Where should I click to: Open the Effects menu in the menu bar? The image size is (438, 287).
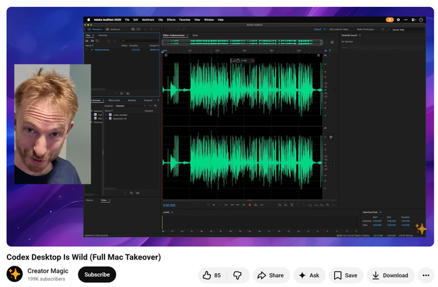point(171,20)
